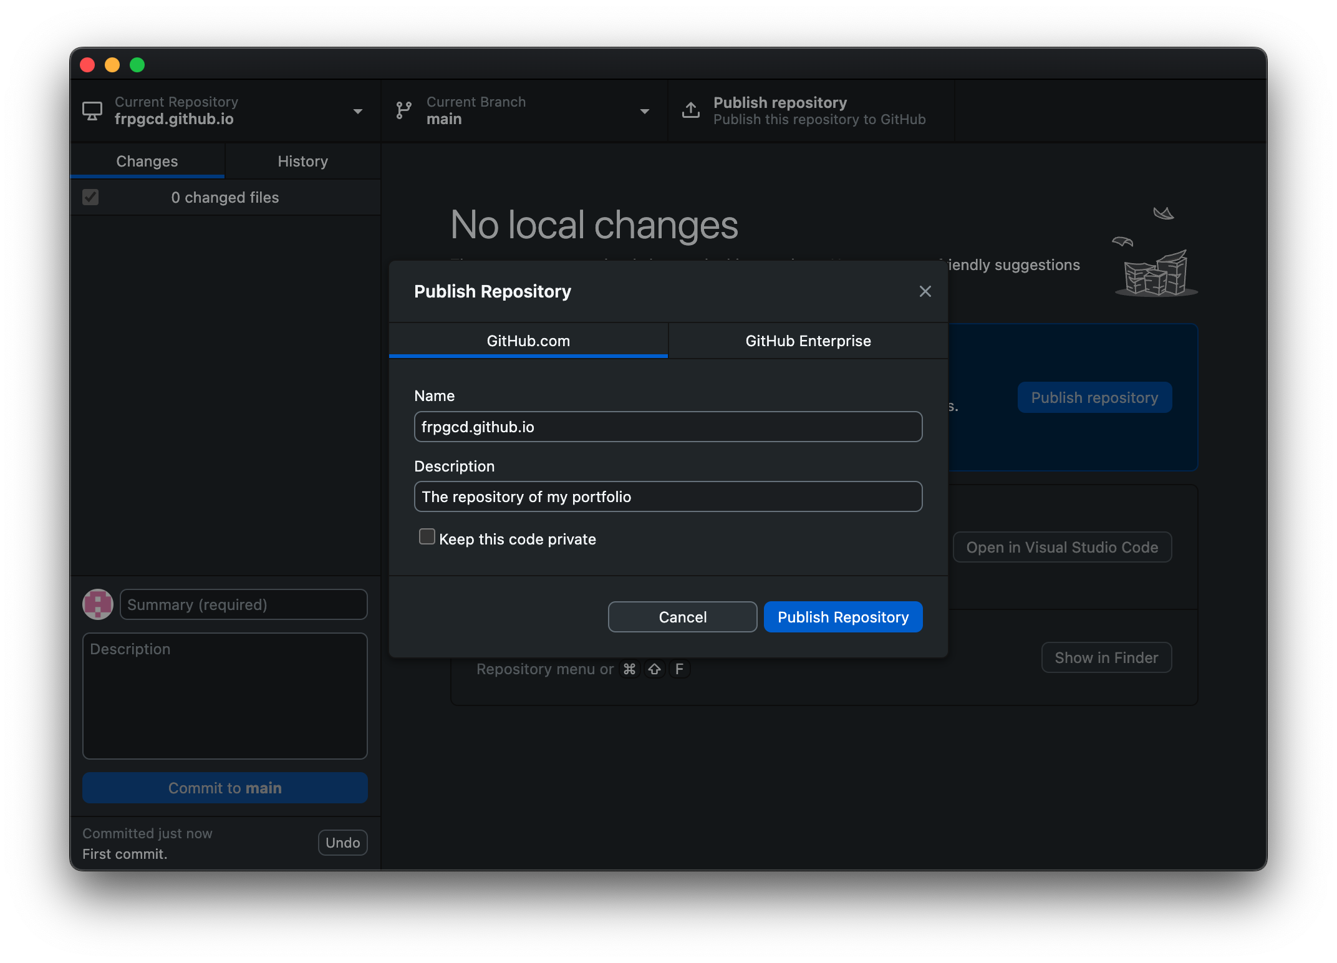Click the Current Repository computer icon
The height and width of the screenshot is (963, 1337).
pyautogui.click(x=92, y=111)
